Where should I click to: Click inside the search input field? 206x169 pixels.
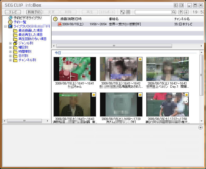(x=153, y=12)
